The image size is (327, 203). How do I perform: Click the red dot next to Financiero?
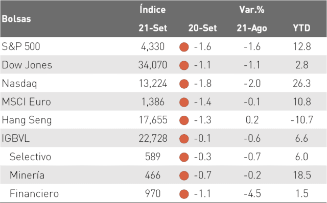click(x=184, y=194)
